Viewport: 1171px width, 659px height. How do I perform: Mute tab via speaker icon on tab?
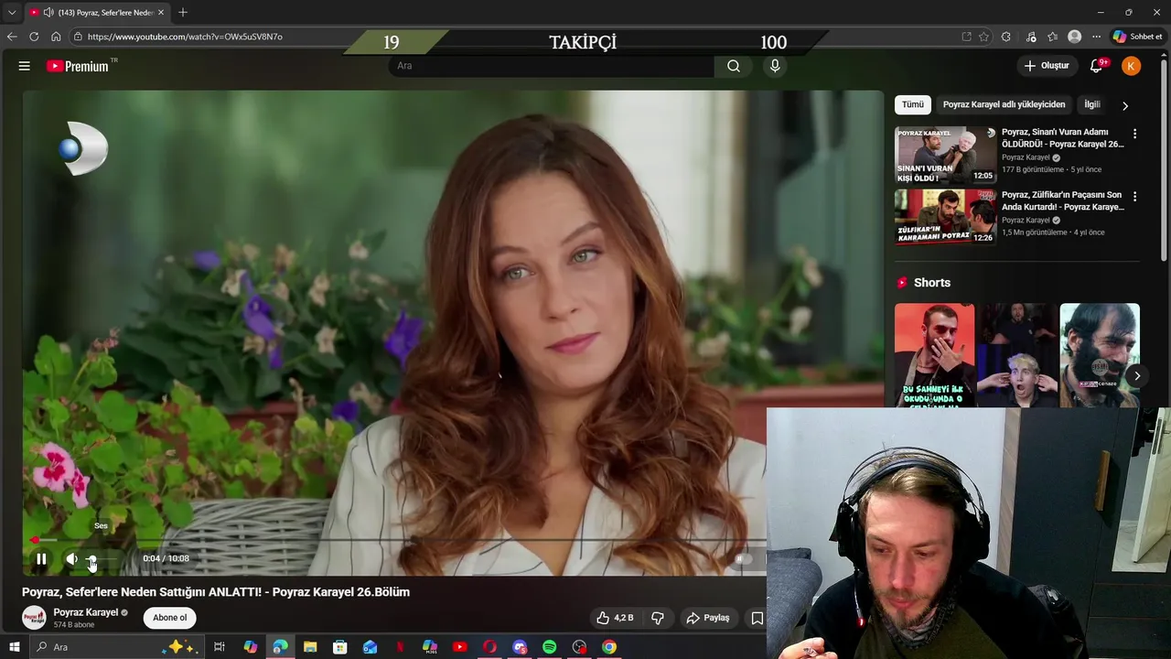[x=48, y=12]
